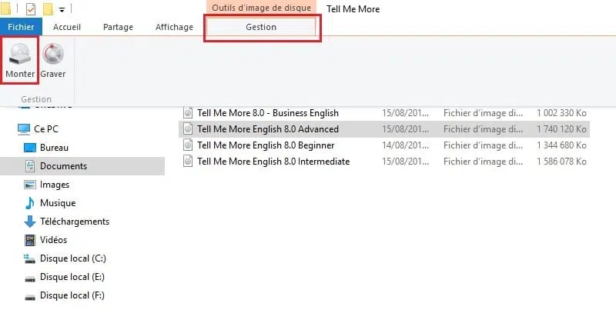The height and width of the screenshot is (310, 616).
Task: Open the quick access toolbar customize dropdown arrow
Action: tap(62, 9)
